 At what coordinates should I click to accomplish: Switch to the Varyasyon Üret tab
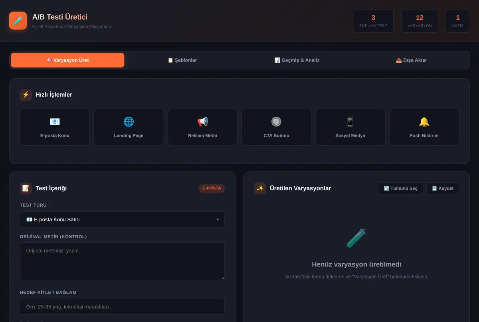point(67,60)
